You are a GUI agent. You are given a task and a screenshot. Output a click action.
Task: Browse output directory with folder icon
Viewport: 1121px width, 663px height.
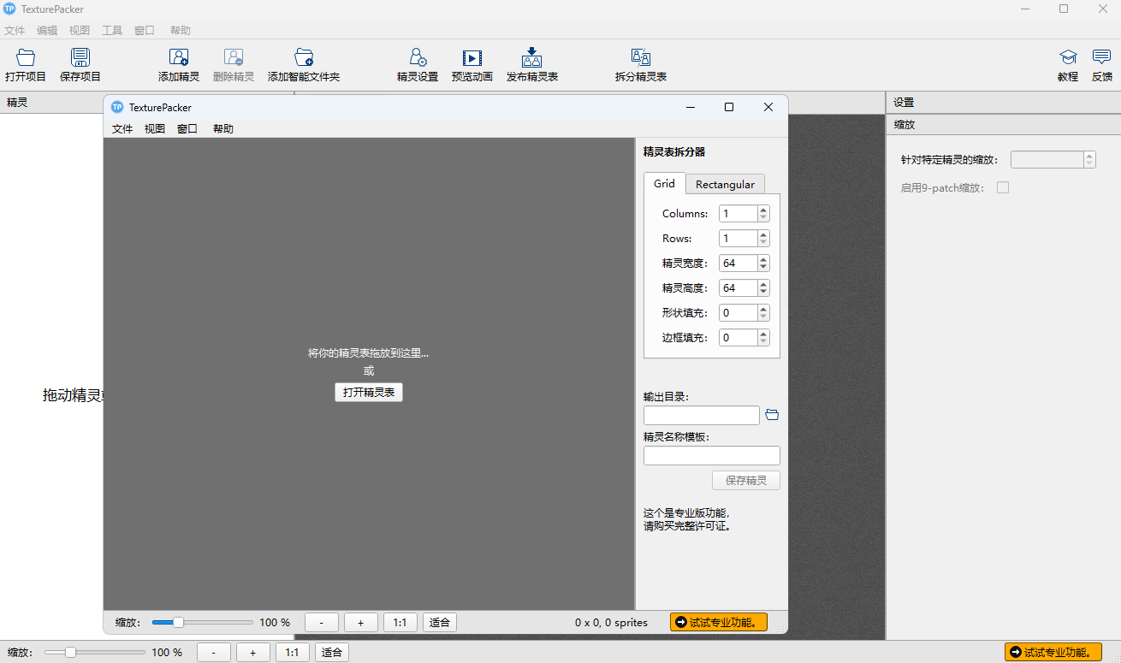coord(772,414)
